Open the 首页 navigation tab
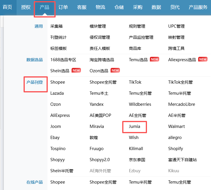This screenshot has height=190, width=211. 7,7
